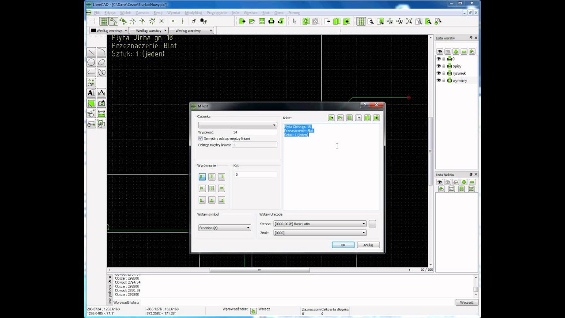Click the Wstecz back button
Screen dimensions: 565x318
pos(264,309)
